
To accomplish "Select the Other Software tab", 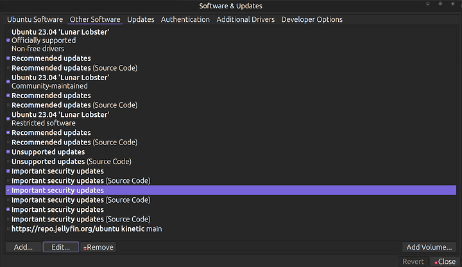I will (x=95, y=19).
